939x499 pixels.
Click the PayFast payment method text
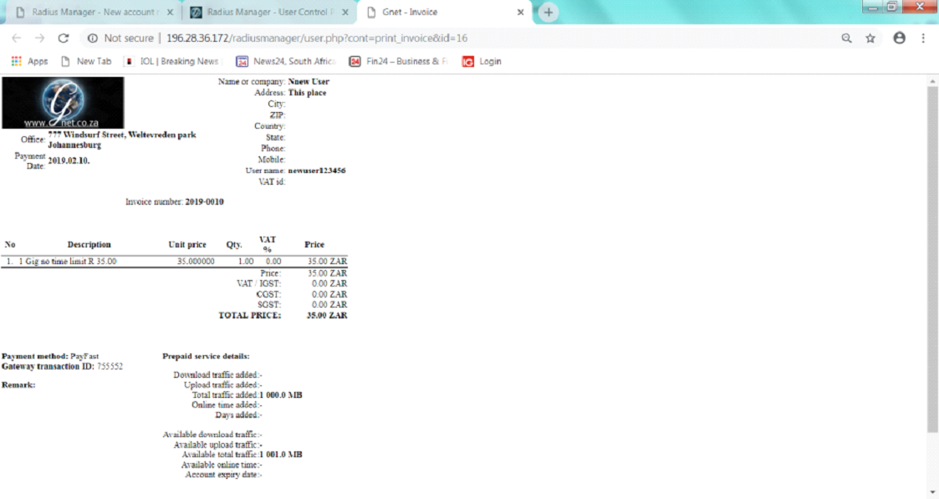point(84,356)
